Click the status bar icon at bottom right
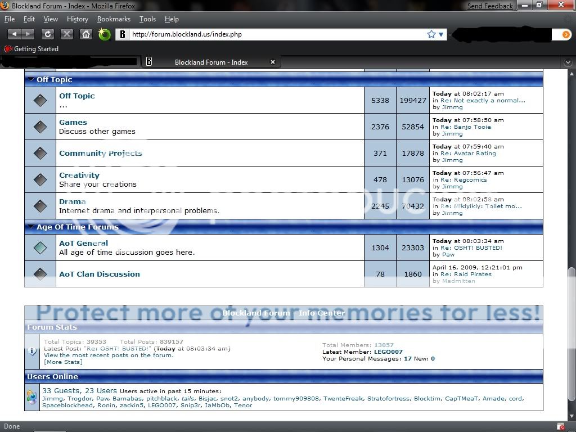The image size is (576, 432). 561,427
